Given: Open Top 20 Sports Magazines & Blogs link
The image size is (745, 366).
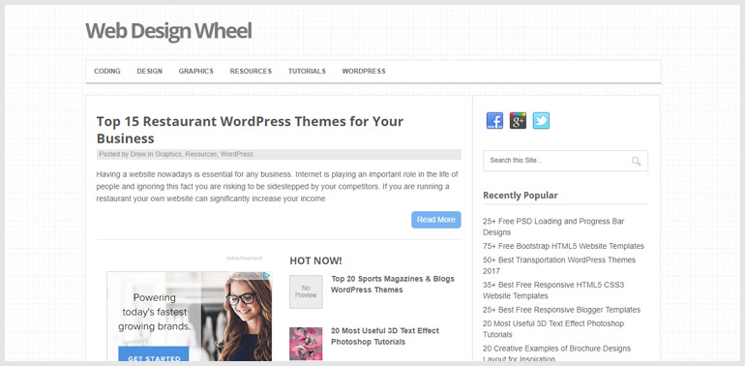Looking at the screenshot, I should point(393,285).
